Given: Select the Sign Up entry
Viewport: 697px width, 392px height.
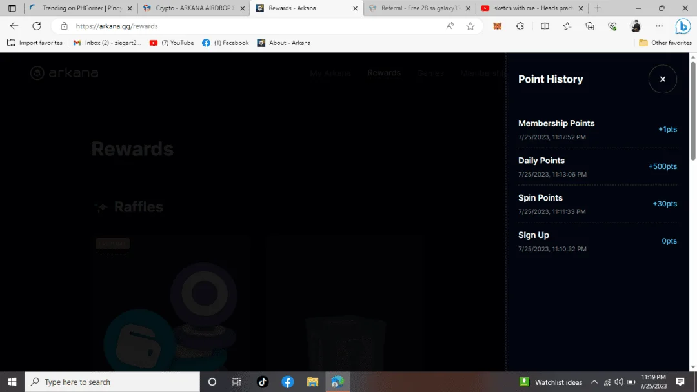Looking at the screenshot, I should tap(598, 241).
